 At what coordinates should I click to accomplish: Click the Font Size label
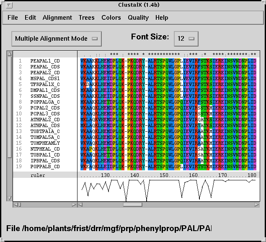tap(150, 36)
